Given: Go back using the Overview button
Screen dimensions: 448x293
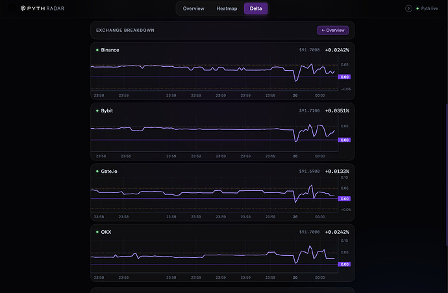Looking at the screenshot, I should pos(333,31).
